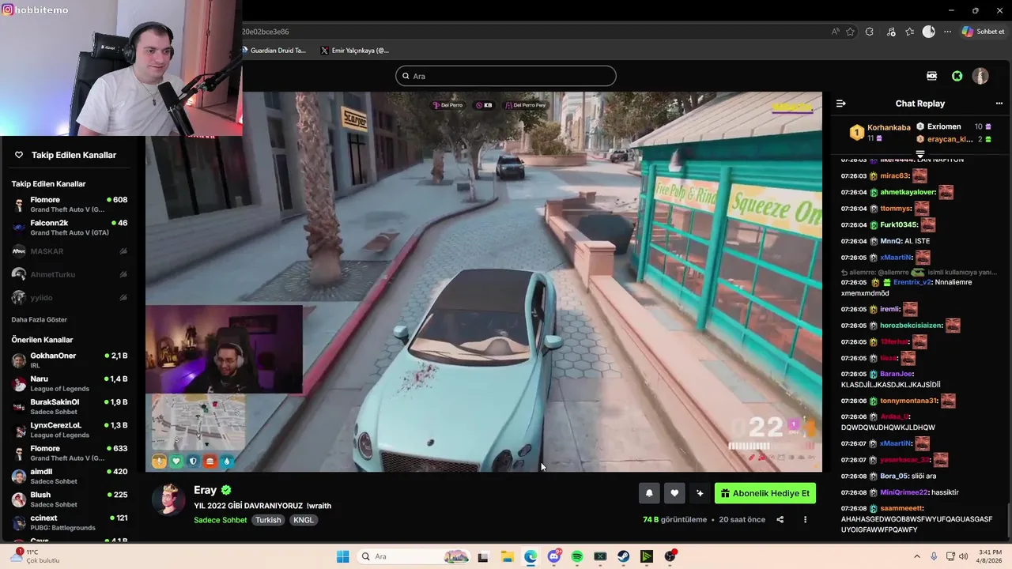Click the Sohbet et Copilot button

pos(984,32)
